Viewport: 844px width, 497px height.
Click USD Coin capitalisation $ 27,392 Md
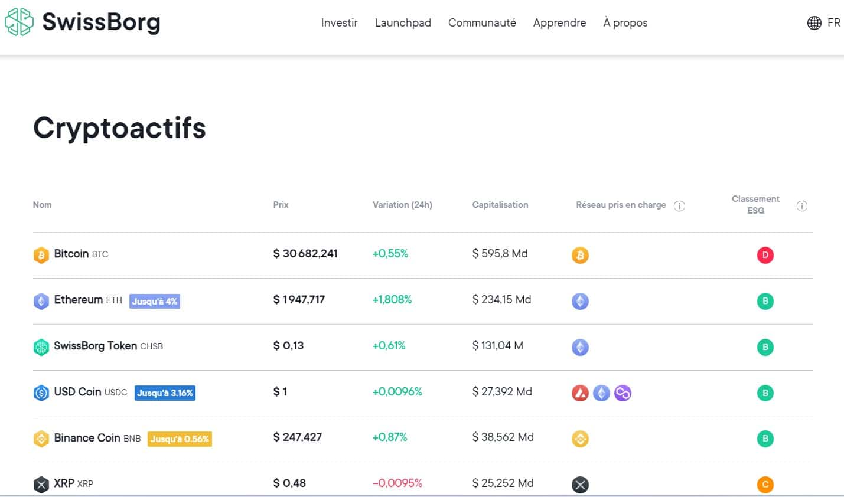coord(502,392)
